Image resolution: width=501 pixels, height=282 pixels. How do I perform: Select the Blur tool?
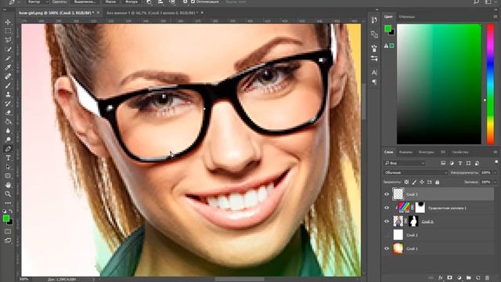click(8, 131)
